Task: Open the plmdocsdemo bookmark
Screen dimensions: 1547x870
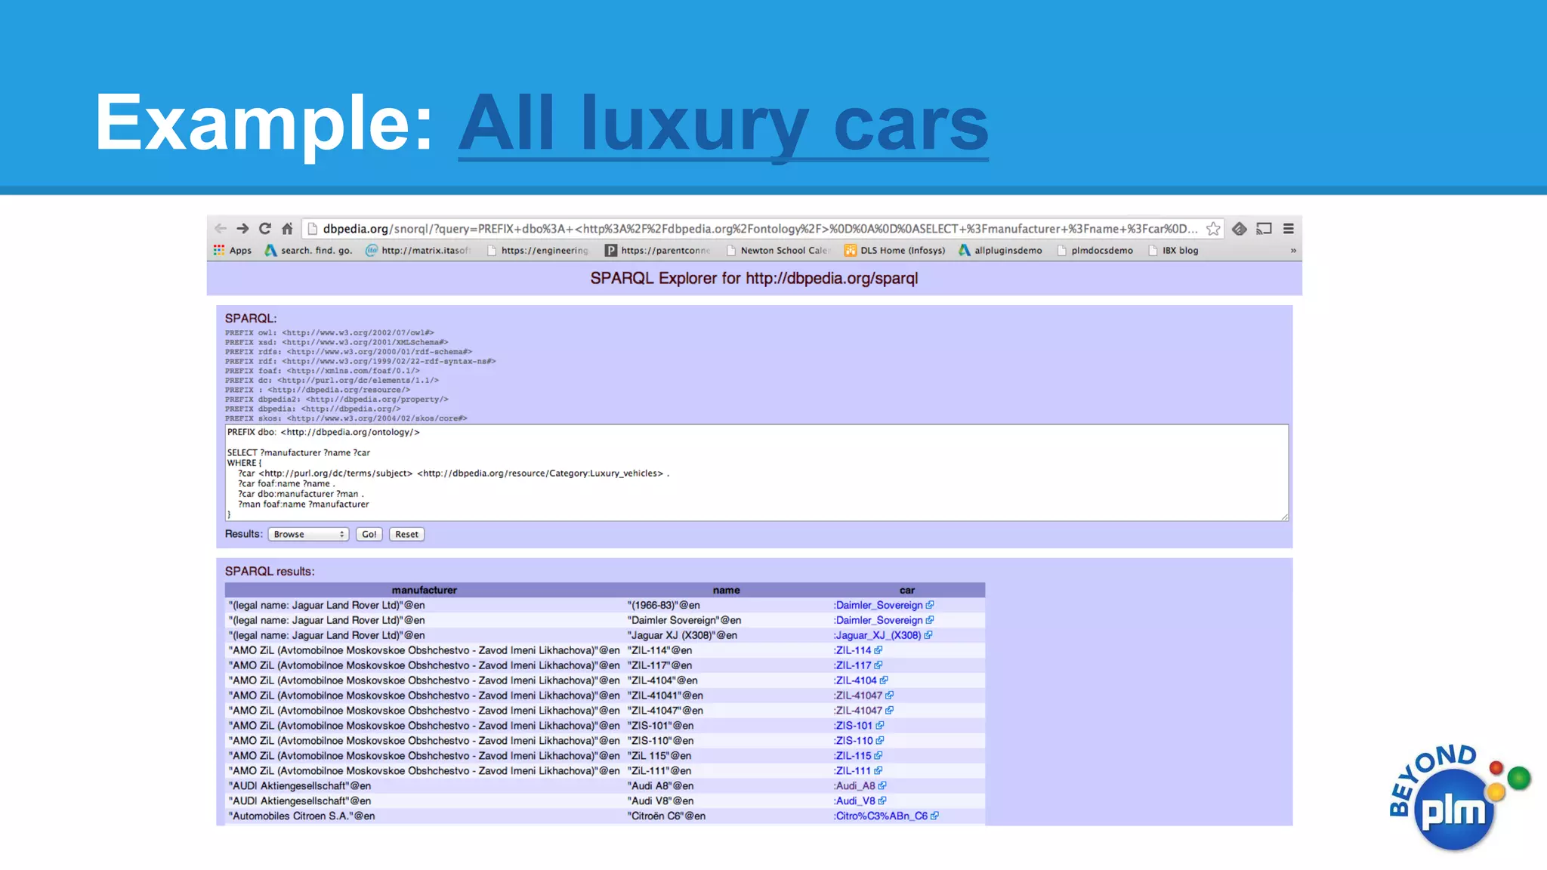Action: coord(1095,250)
